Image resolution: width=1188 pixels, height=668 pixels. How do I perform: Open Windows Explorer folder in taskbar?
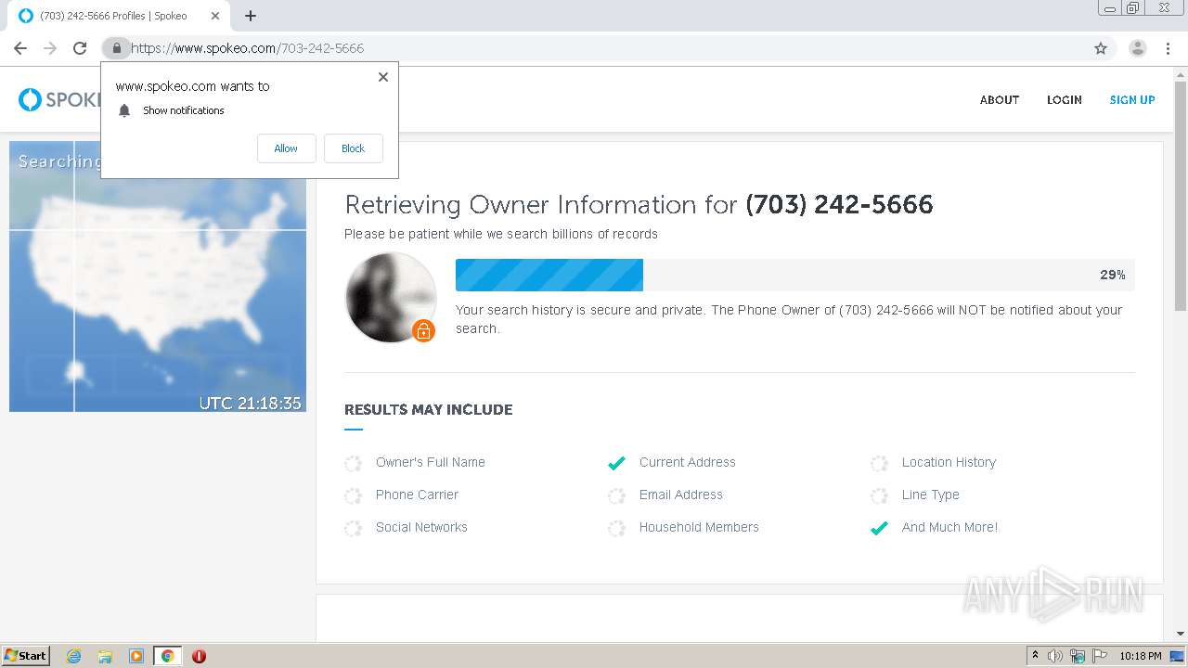[105, 656]
